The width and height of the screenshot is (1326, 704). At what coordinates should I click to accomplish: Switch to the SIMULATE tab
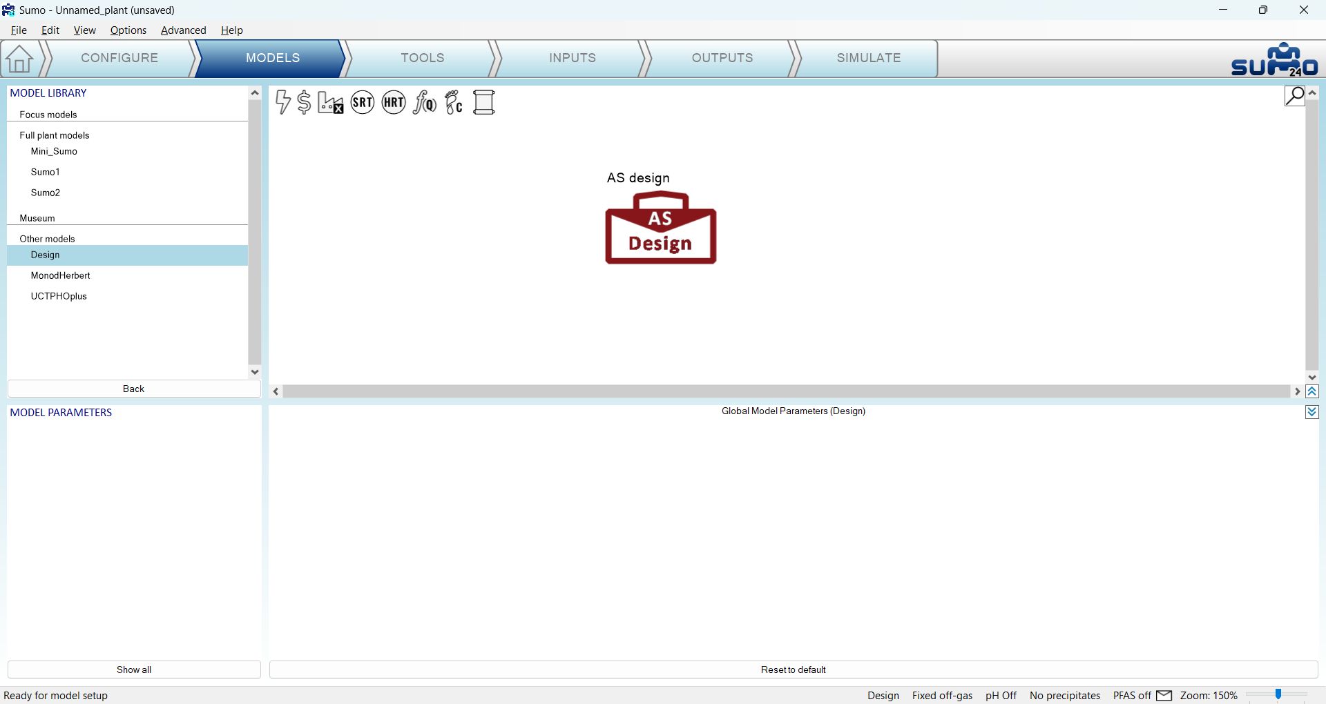[869, 58]
